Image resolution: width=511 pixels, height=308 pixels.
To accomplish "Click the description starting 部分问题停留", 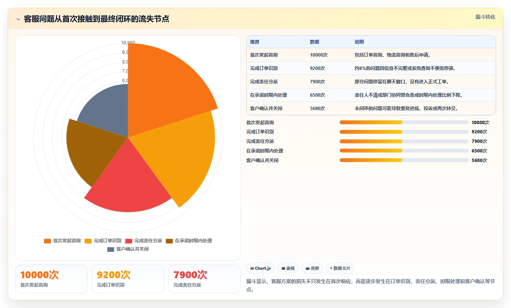I will pyautogui.click(x=402, y=82).
